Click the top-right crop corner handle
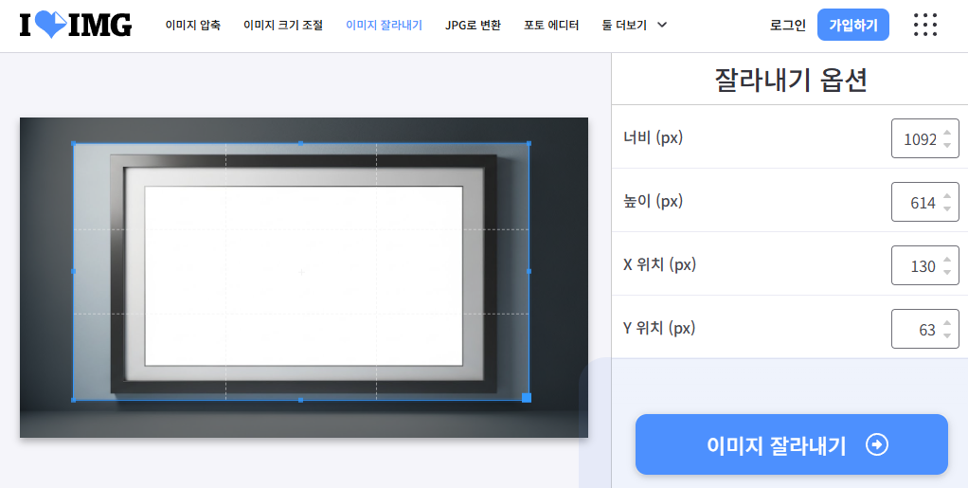The width and height of the screenshot is (968, 488). pos(529,143)
